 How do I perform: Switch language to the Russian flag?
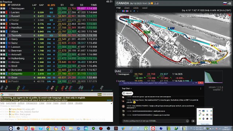pos(225,3)
